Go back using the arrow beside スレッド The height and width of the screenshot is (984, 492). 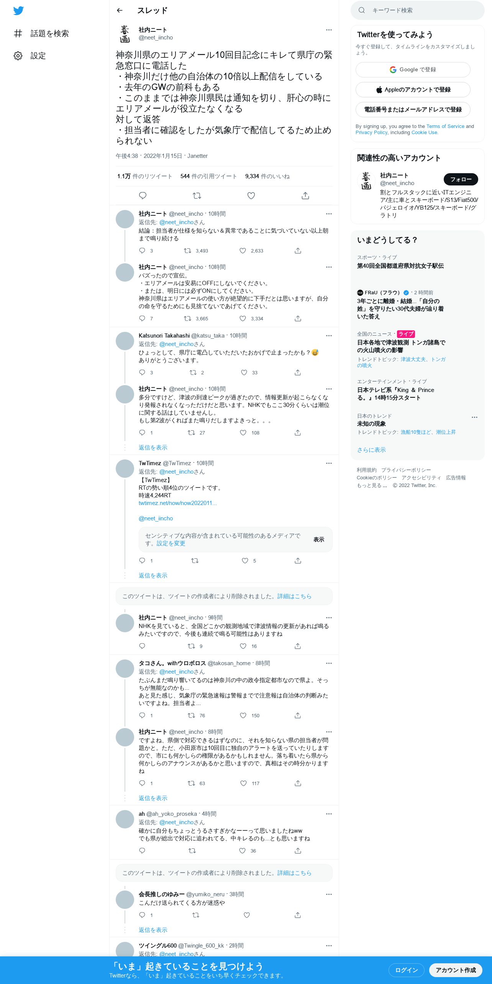[120, 10]
